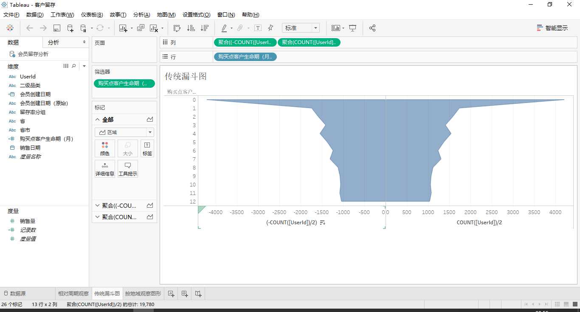
Task: Click the 工具提示 tooltip marks button
Action: click(x=128, y=169)
